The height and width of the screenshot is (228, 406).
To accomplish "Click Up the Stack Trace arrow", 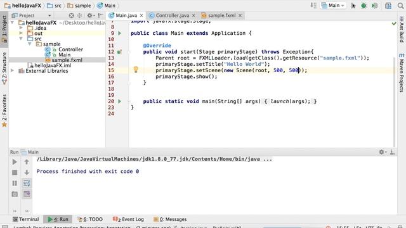I will click(x=27, y=162).
